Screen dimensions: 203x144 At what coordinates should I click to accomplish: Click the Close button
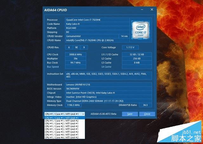point(147,114)
